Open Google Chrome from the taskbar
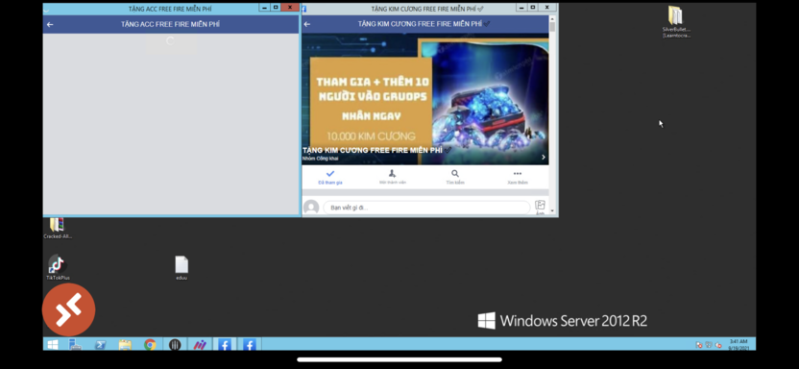 pyautogui.click(x=150, y=345)
